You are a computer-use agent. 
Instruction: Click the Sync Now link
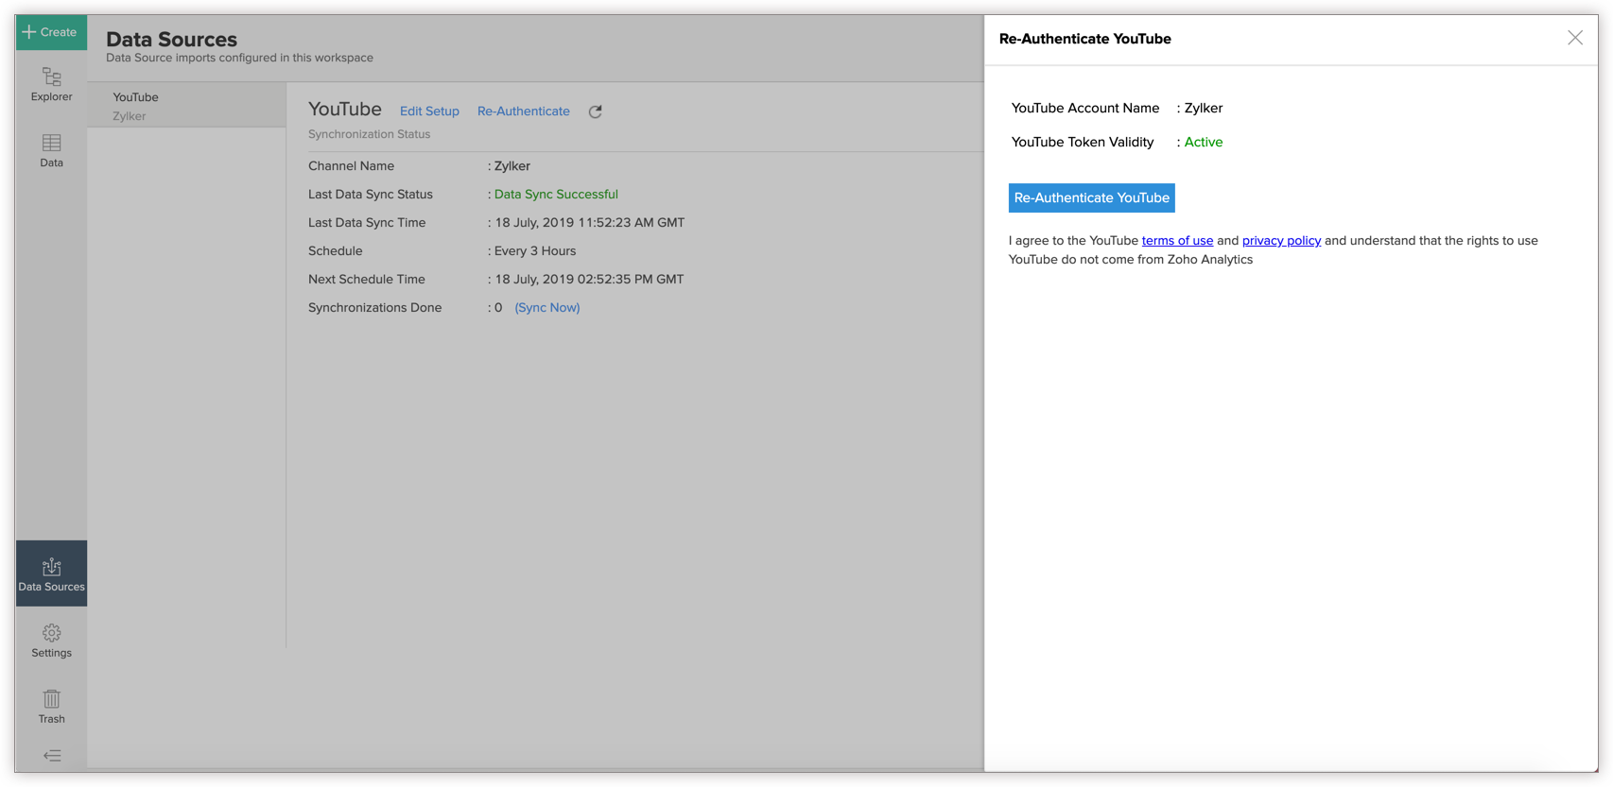547,308
